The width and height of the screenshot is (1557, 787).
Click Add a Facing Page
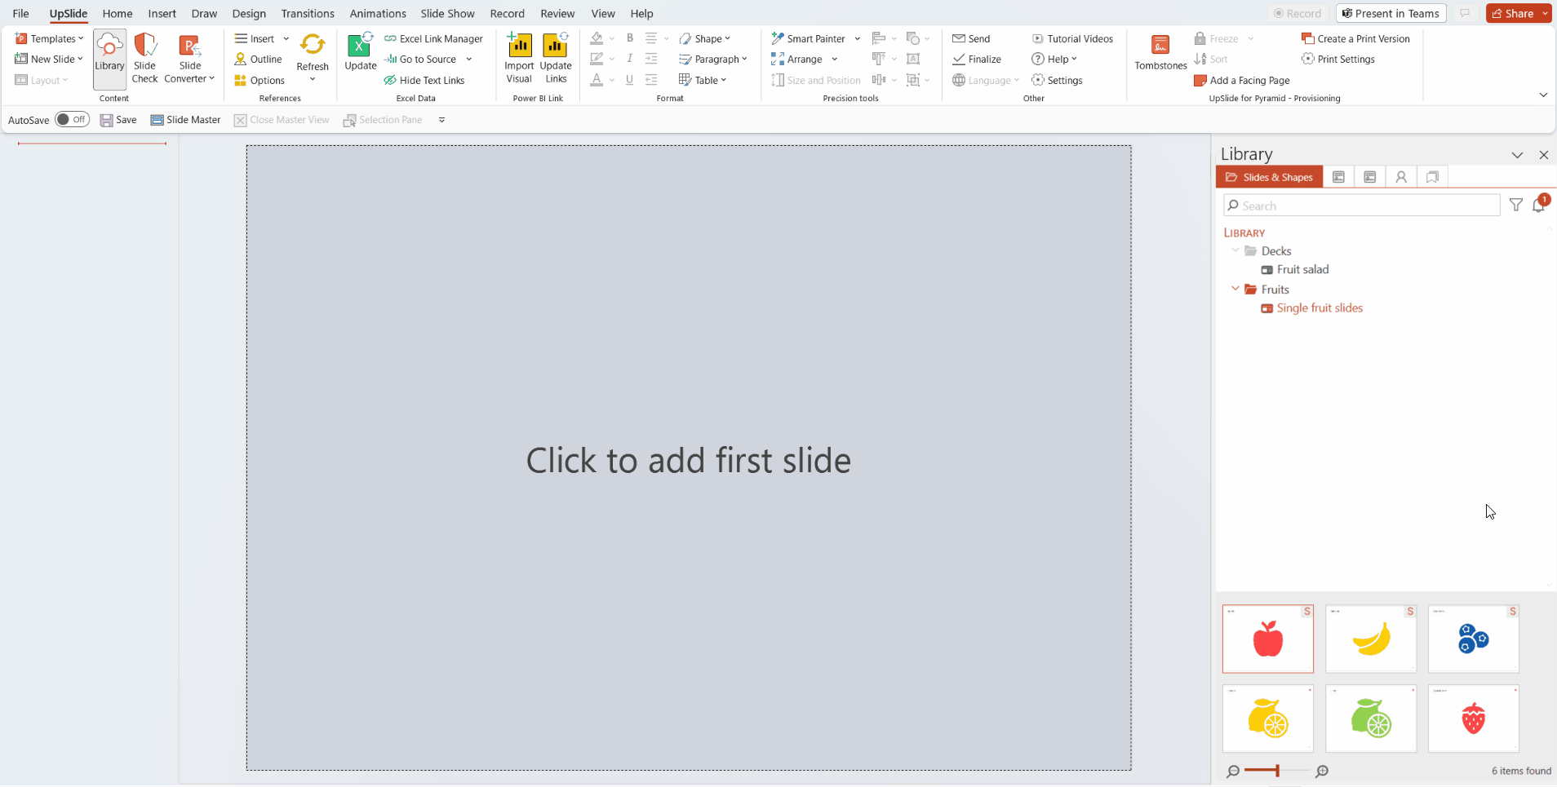(x=1242, y=80)
